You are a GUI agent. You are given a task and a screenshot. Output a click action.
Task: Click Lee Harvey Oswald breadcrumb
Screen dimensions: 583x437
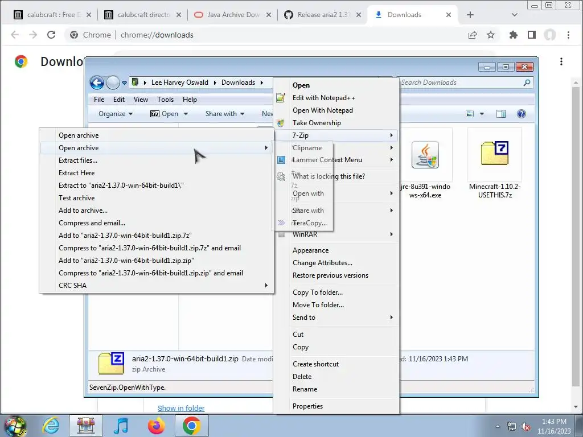pyautogui.click(x=179, y=83)
